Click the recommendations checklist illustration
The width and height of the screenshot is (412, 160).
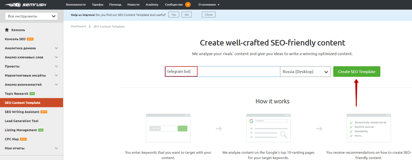[x=369, y=128]
